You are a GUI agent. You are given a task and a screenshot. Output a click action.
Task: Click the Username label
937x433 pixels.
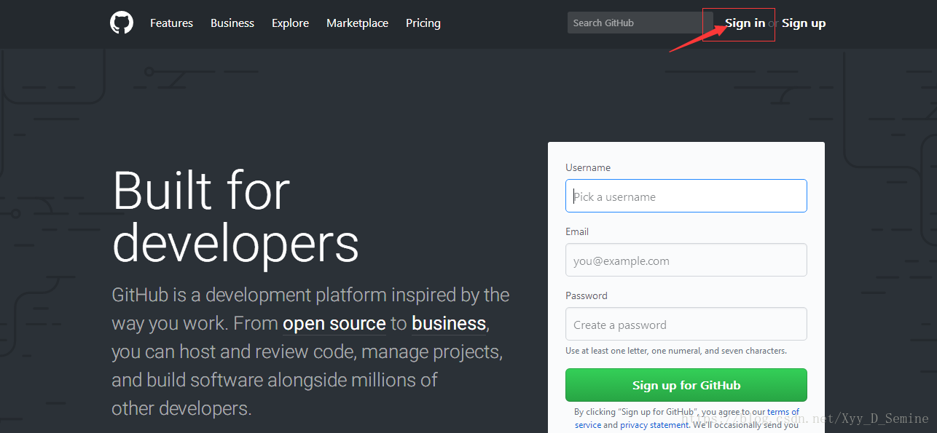(x=588, y=167)
